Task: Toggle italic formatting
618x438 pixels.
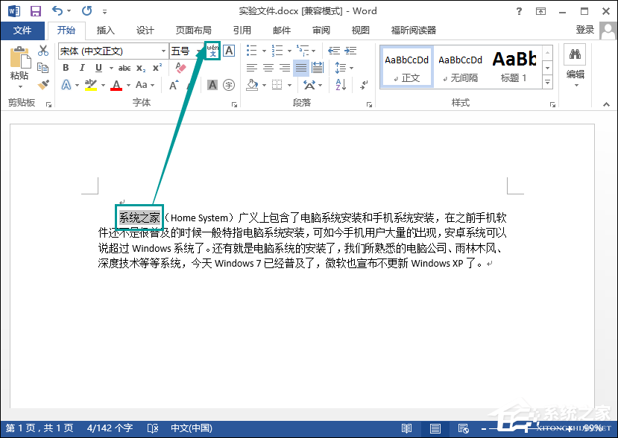Action: 81,68
